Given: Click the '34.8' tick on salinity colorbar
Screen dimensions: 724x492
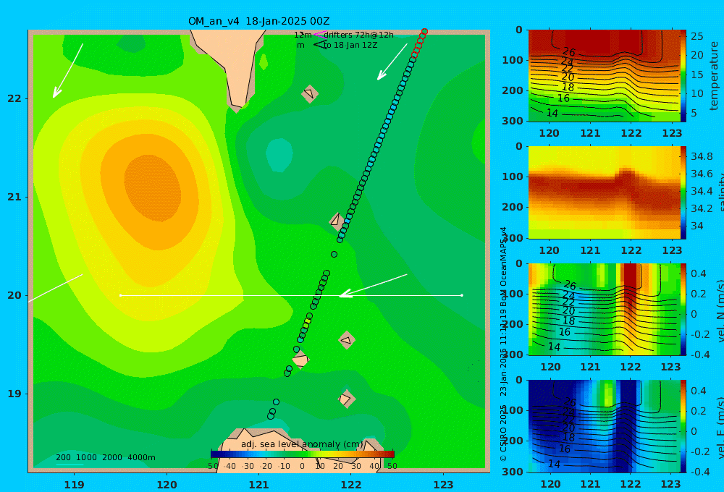Looking at the screenshot, I should coord(702,156).
